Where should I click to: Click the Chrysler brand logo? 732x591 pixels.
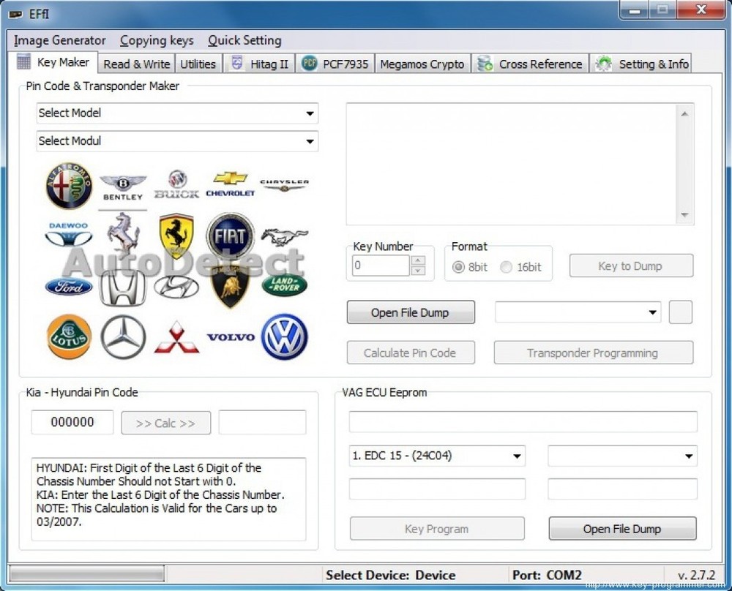tap(285, 184)
